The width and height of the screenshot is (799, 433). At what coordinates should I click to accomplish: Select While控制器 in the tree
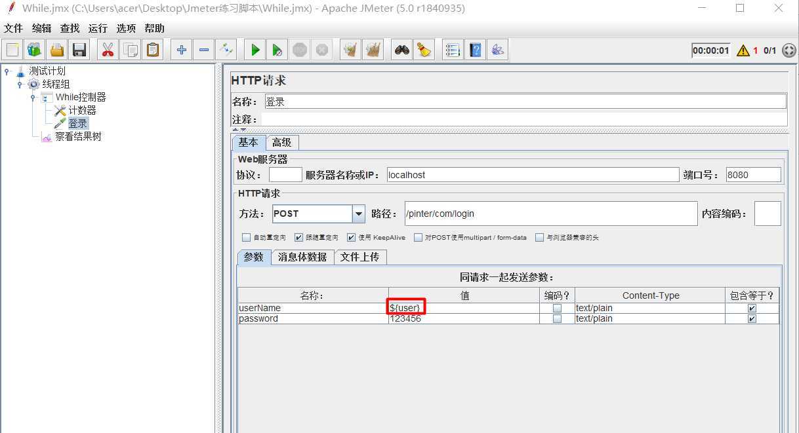click(81, 98)
